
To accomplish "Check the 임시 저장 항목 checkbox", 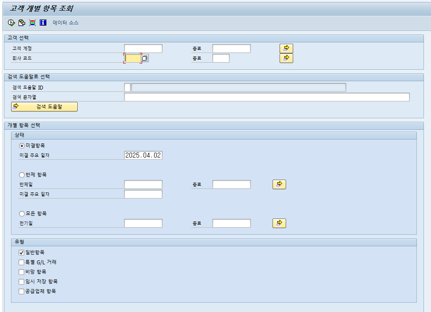I will [x=22, y=282].
